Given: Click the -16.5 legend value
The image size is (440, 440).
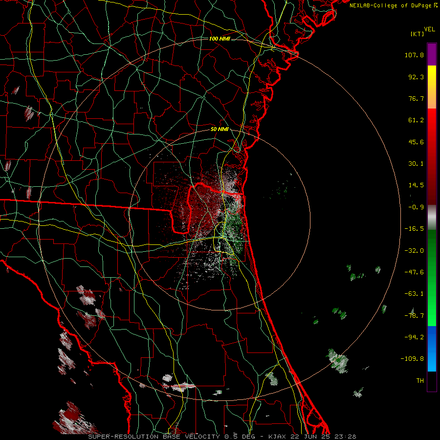Looking at the screenshot, I should [414, 229].
